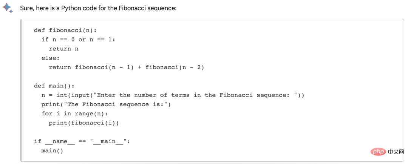Click the gray left border of code block
The image size is (408, 164).
pyautogui.click(x=21, y=90)
